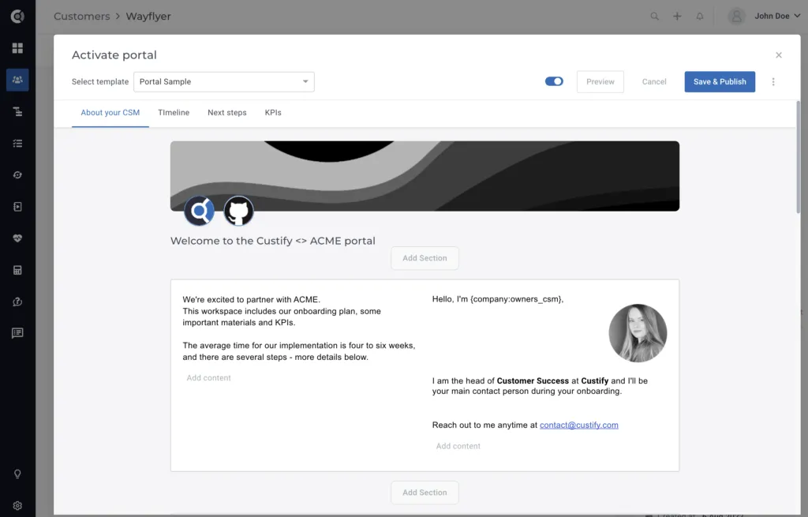Click the Welcome to the Custify portal title
This screenshot has height=517, width=808.
point(272,241)
